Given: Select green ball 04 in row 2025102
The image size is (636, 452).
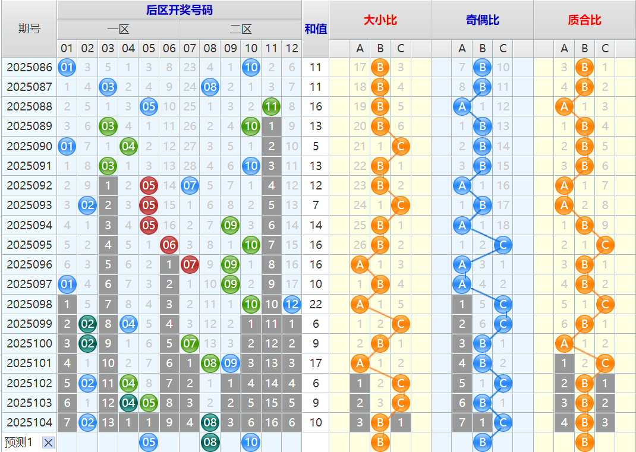Looking at the screenshot, I should point(128,383).
